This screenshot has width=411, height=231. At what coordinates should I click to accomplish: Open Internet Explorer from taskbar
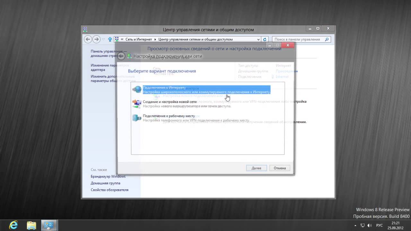14,225
